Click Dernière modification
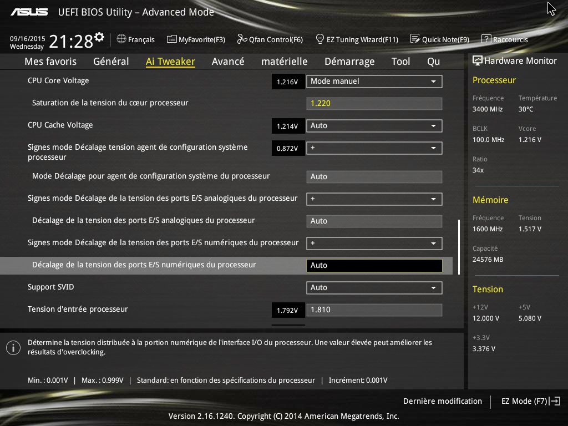 pos(442,401)
